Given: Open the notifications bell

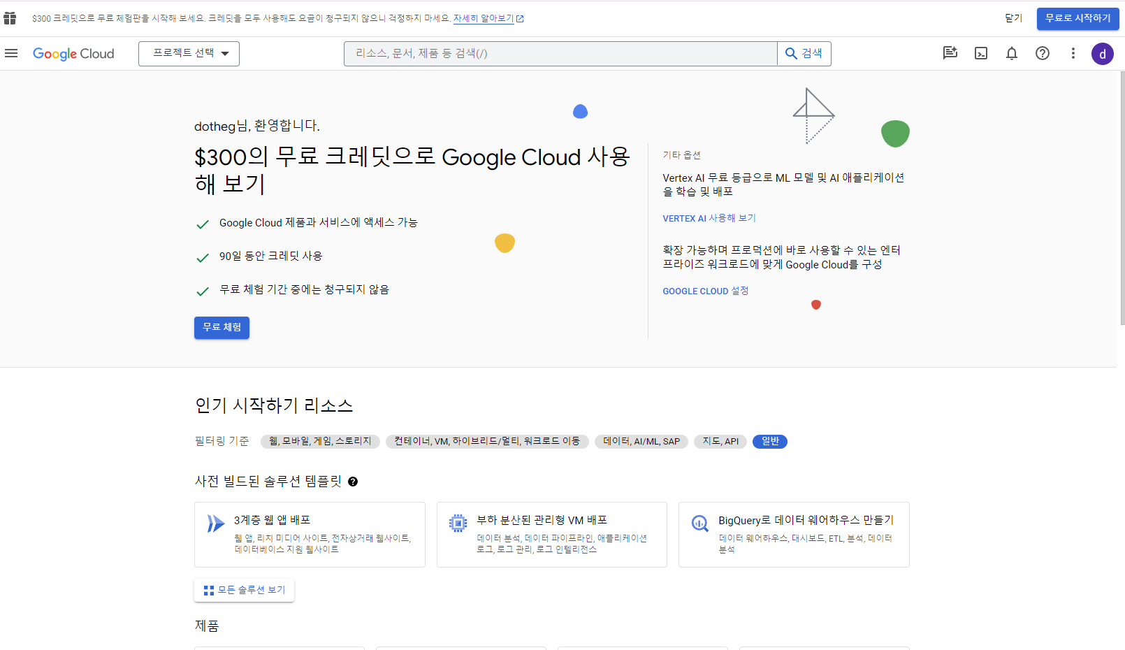Looking at the screenshot, I should tap(1012, 53).
